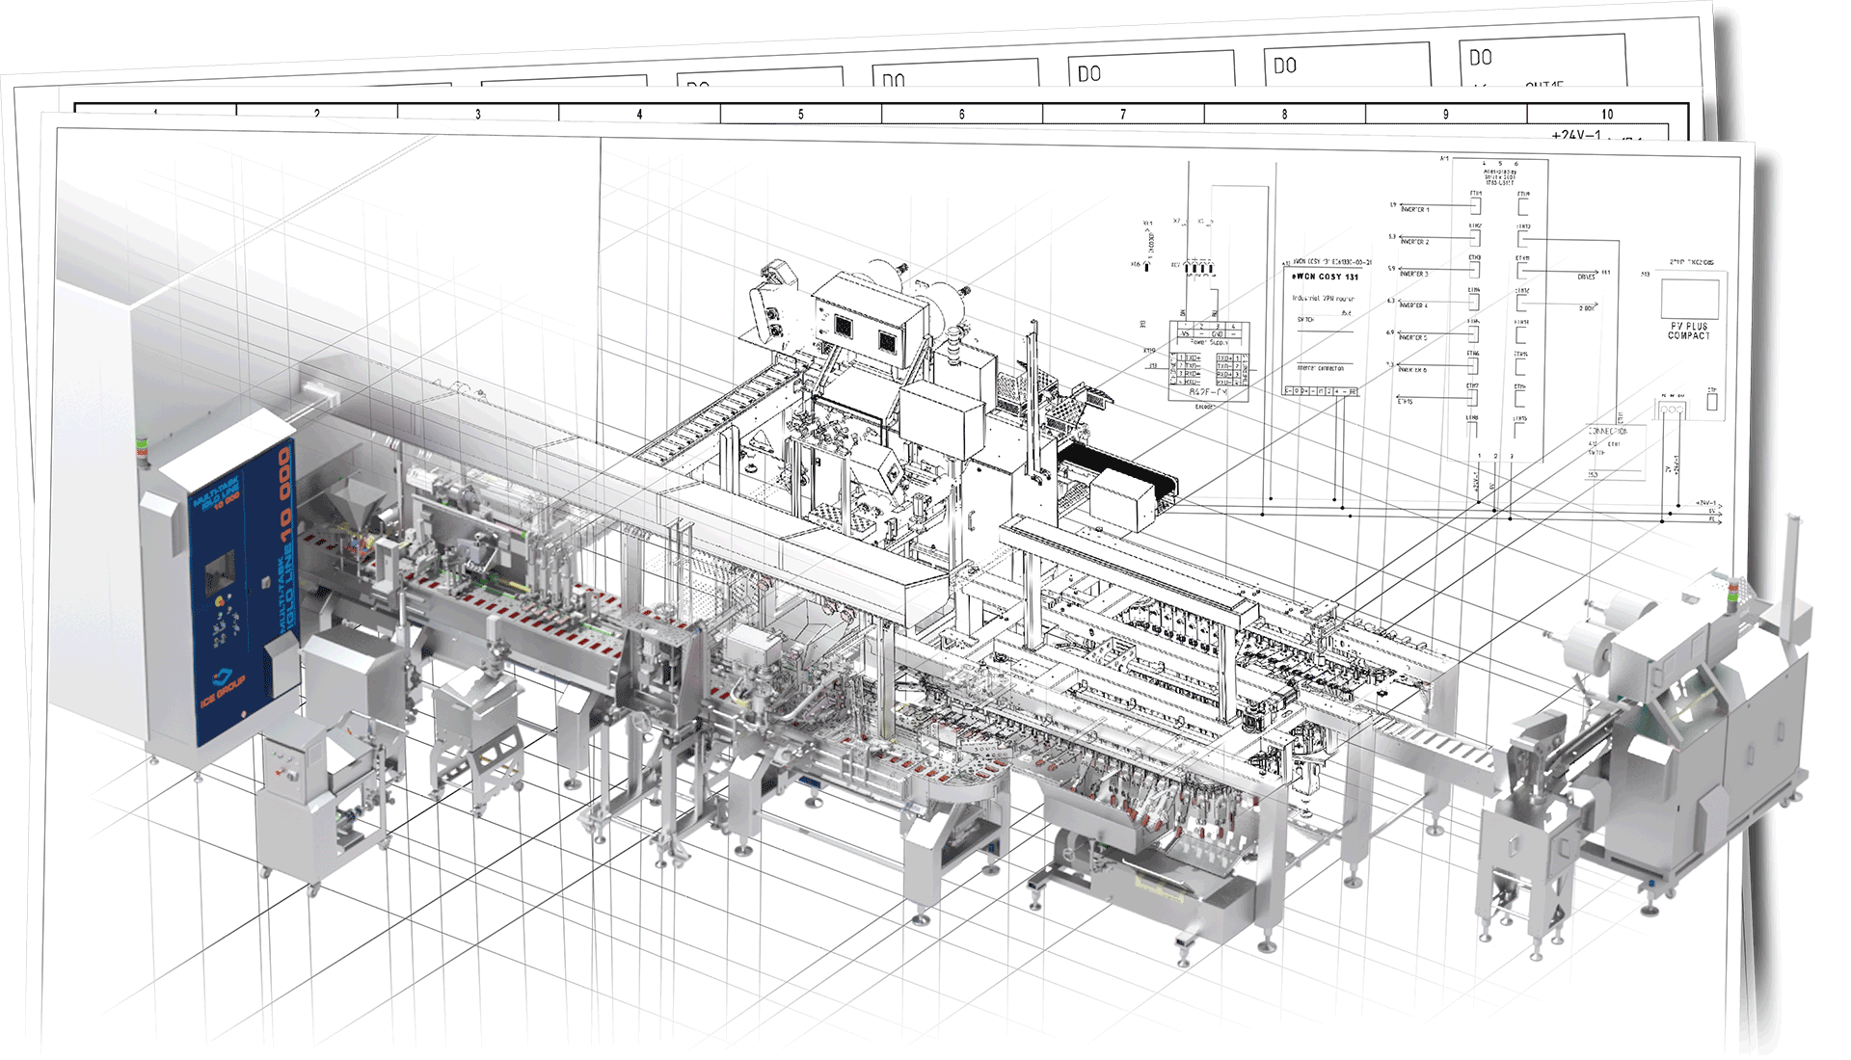Click the 'INVERTER 5' label
Viewport: 1851px width, 1060px height.
(1412, 337)
